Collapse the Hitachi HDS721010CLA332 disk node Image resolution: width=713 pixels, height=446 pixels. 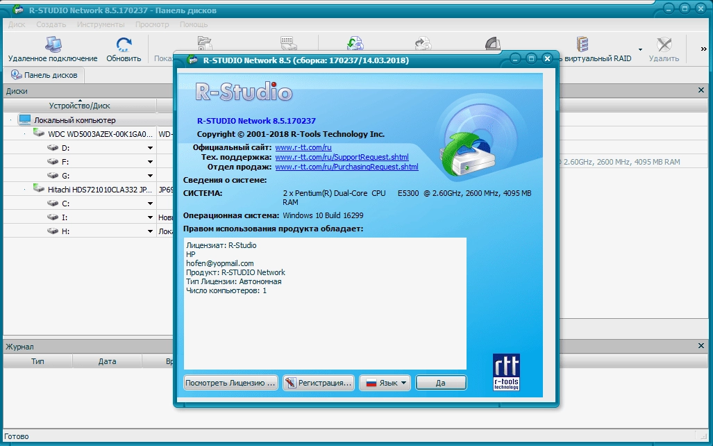point(25,190)
